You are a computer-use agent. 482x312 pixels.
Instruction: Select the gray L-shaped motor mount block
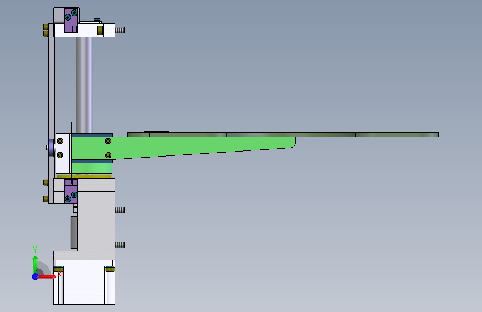coord(96,220)
